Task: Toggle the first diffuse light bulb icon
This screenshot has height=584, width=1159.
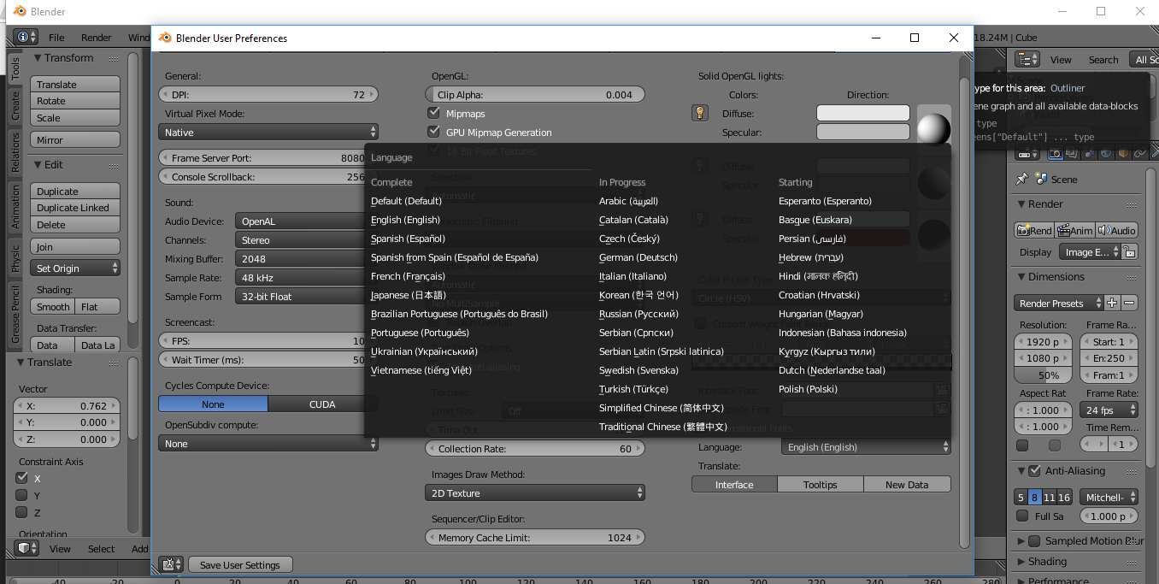Action: point(700,113)
